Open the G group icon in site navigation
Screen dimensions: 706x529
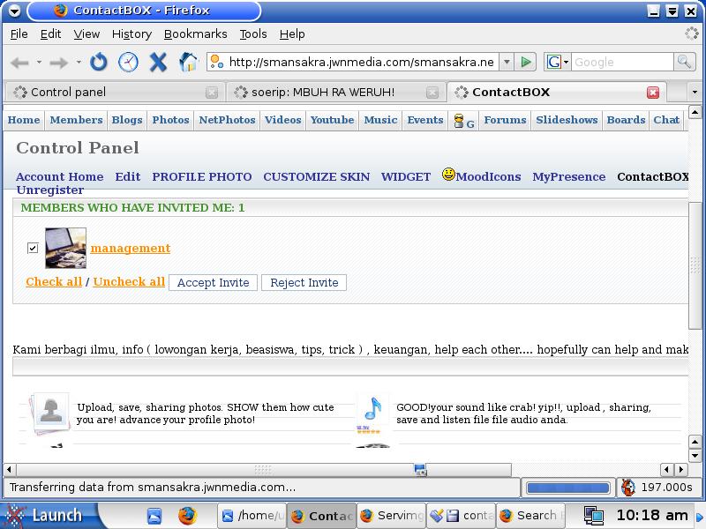pos(463,121)
